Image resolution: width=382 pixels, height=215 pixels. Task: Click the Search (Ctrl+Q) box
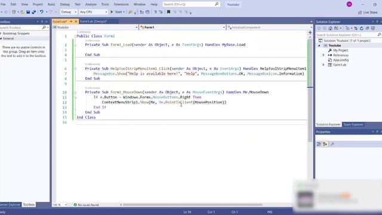pos(191,4)
